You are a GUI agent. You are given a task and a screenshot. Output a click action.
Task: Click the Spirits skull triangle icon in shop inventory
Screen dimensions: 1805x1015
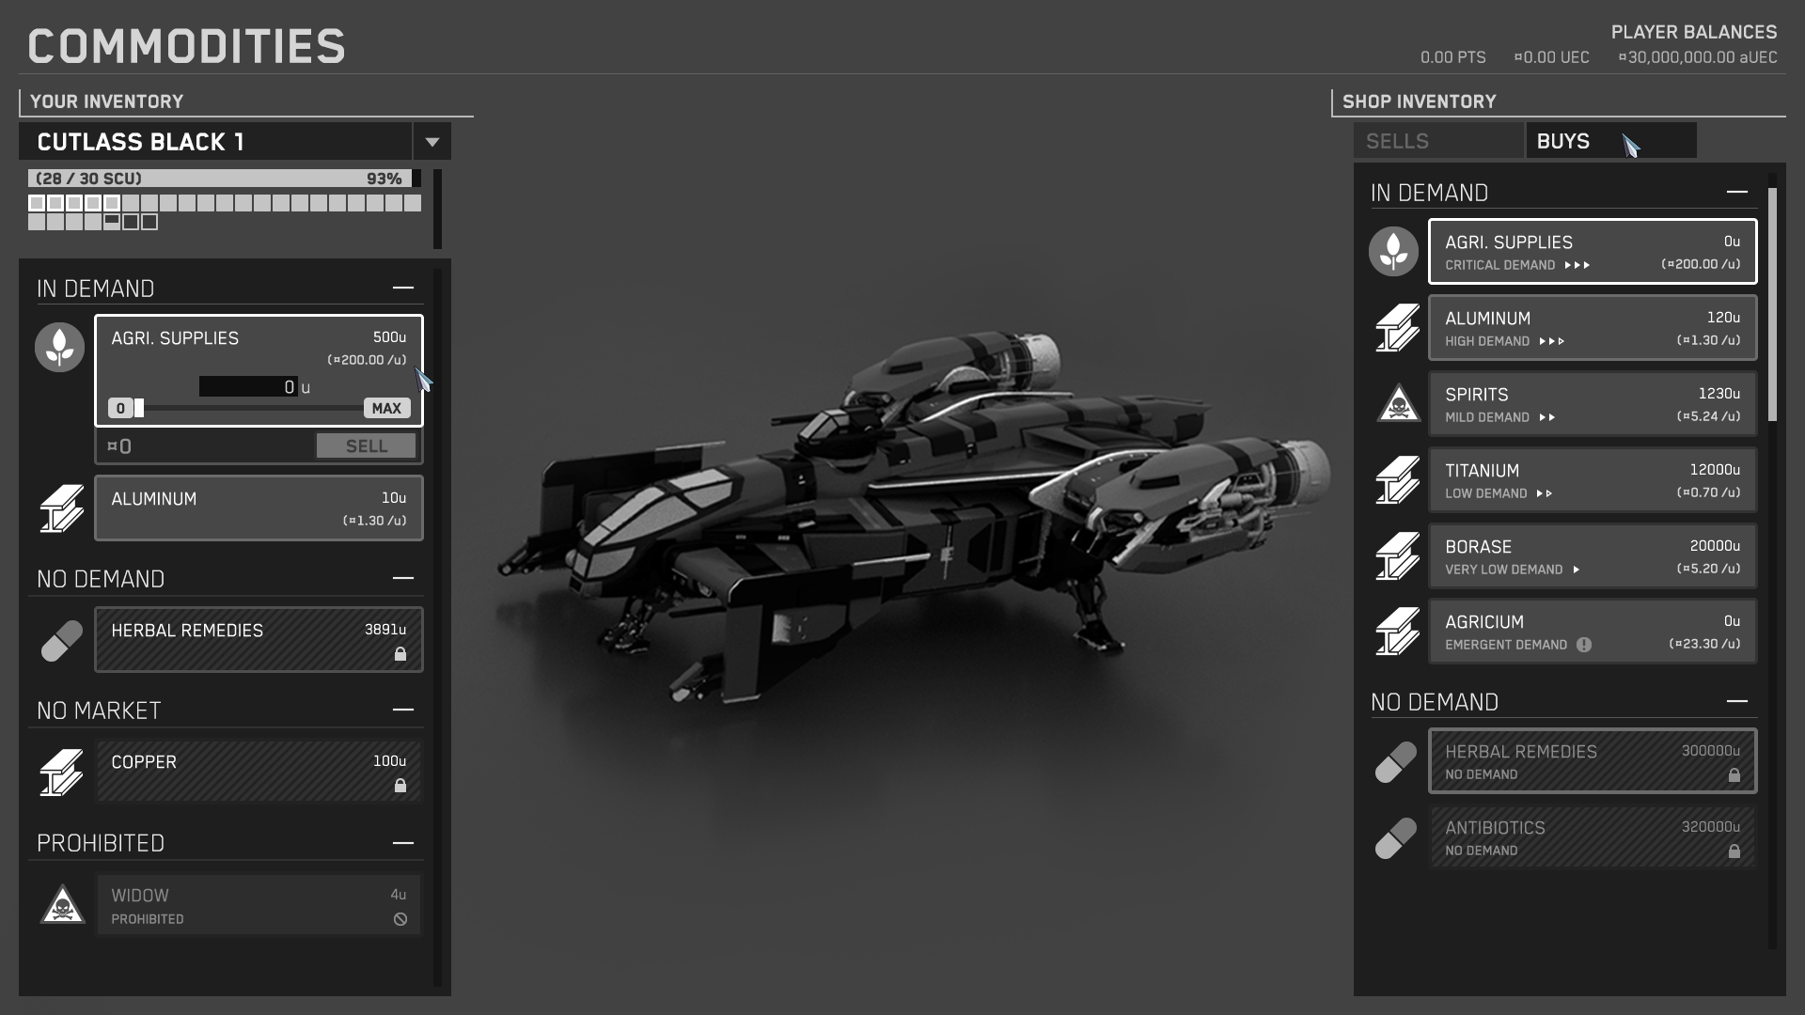1397,404
